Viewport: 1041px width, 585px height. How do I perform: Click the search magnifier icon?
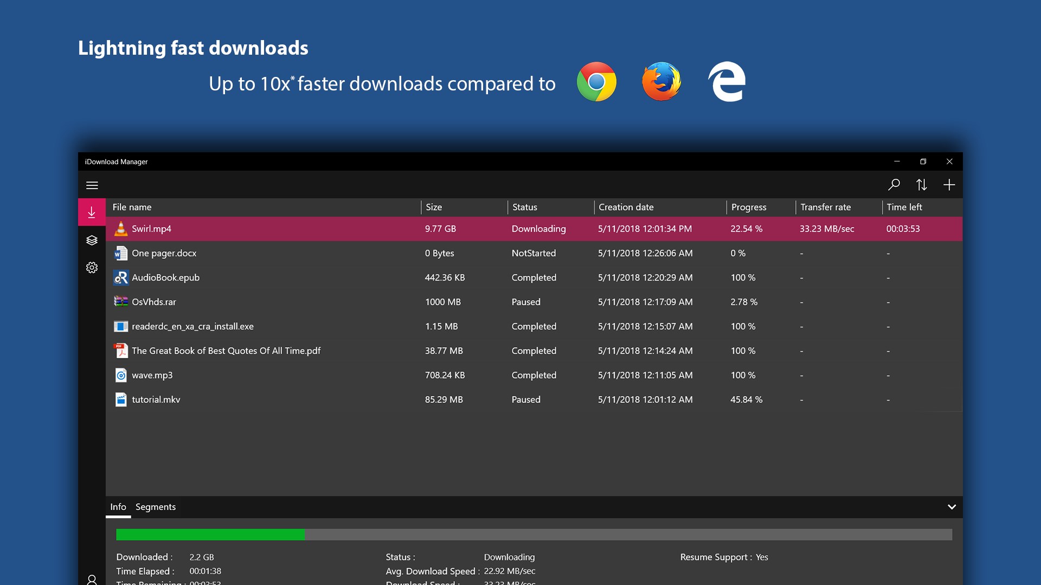[894, 185]
